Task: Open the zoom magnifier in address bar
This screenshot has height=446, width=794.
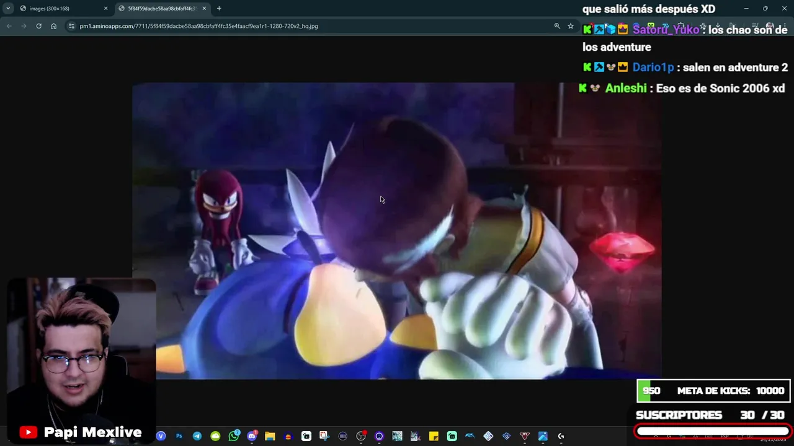Action: tap(557, 26)
